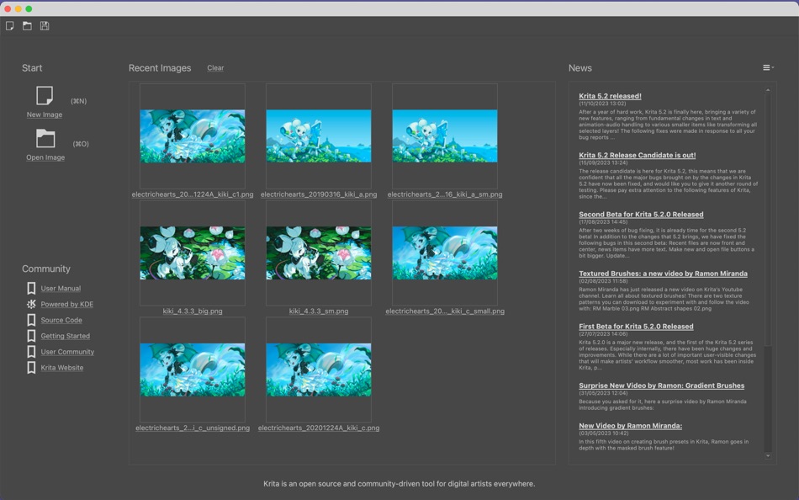Viewport: 799px width, 500px height.
Task: Clear the recent images list
Action: pyautogui.click(x=215, y=68)
